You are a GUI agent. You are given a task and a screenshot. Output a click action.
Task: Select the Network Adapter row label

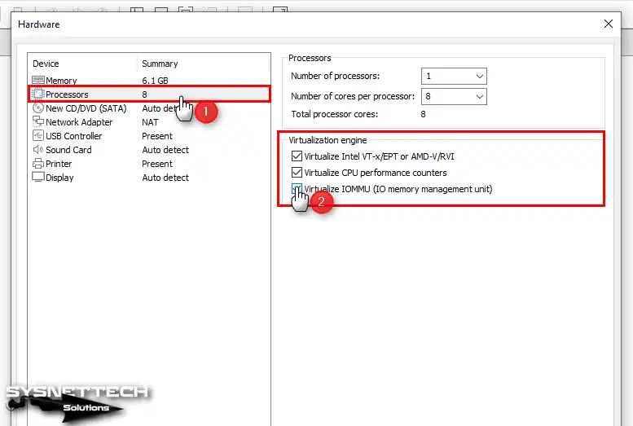point(79,122)
